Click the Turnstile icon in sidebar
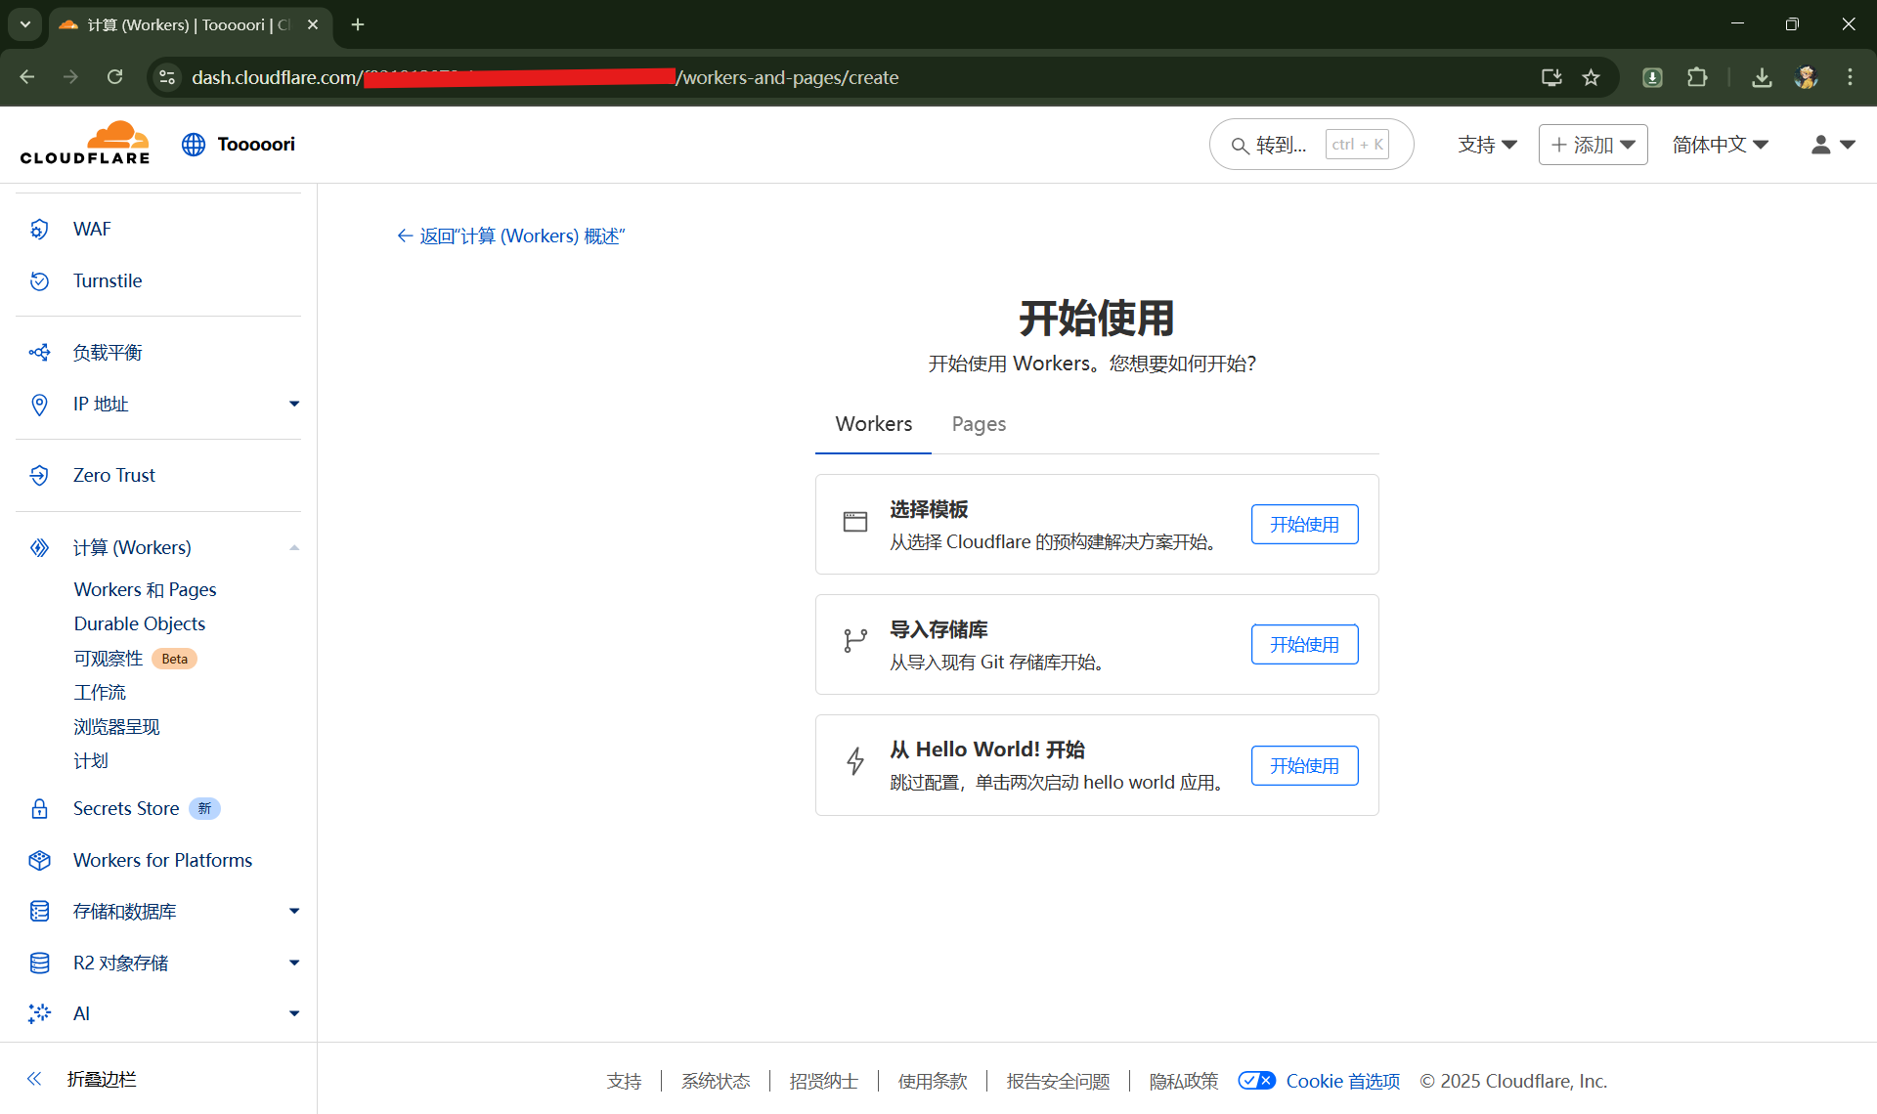This screenshot has width=1877, height=1114. click(39, 281)
